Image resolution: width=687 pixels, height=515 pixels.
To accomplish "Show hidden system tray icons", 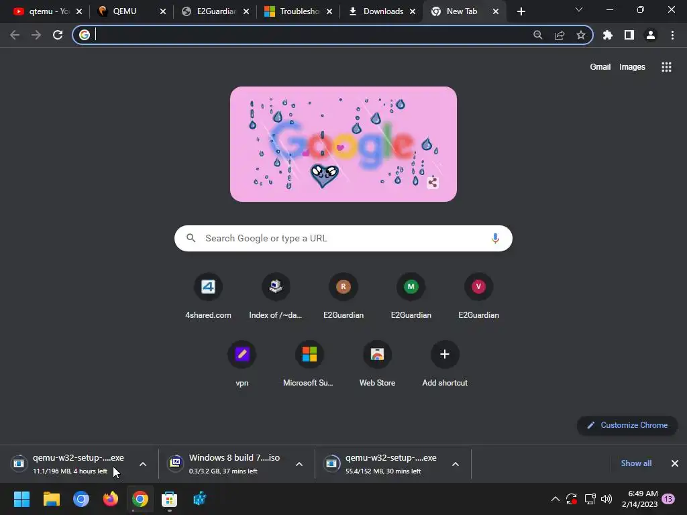I will pos(555,499).
